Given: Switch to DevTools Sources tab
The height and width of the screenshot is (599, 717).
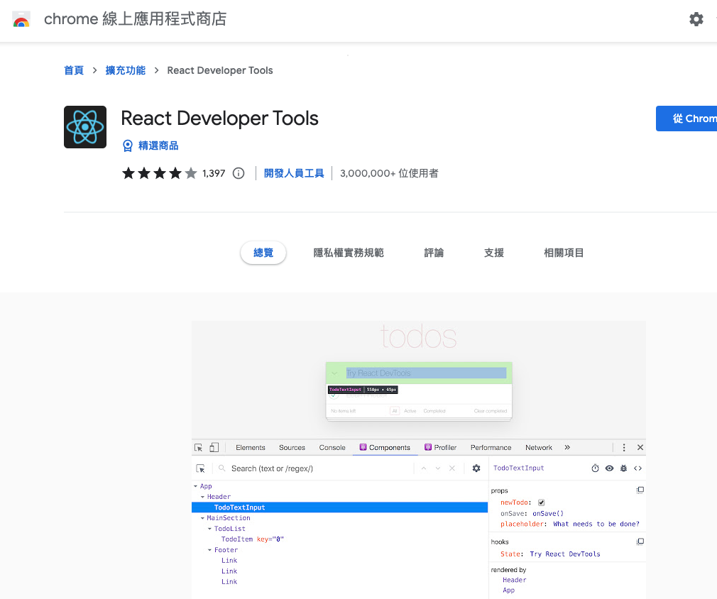Looking at the screenshot, I should click(x=292, y=448).
